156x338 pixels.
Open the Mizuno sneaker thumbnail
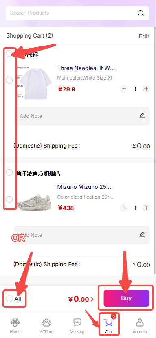click(35, 200)
